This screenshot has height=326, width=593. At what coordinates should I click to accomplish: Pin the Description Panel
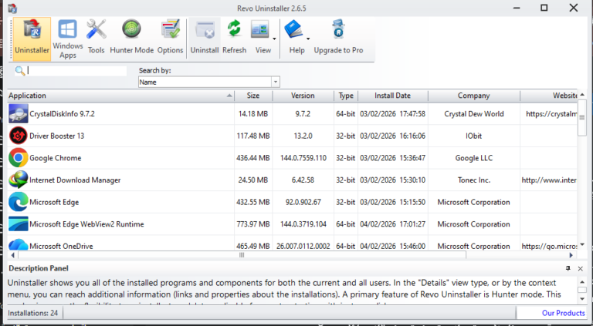click(x=568, y=268)
